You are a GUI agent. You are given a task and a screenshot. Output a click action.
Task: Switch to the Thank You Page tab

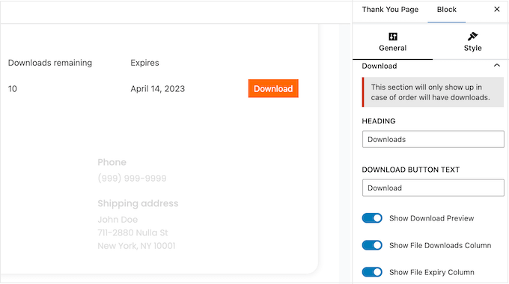point(390,10)
